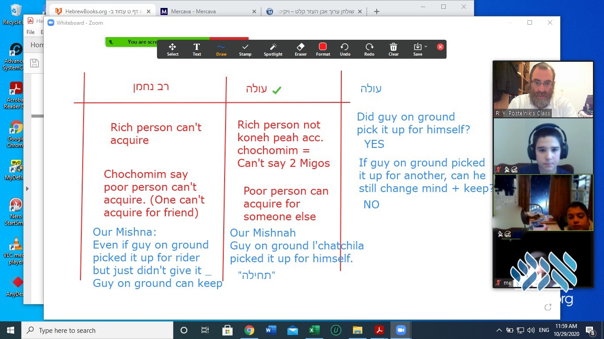Save the whiteboard image
Screen dimensions: 604x339
click(x=417, y=49)
